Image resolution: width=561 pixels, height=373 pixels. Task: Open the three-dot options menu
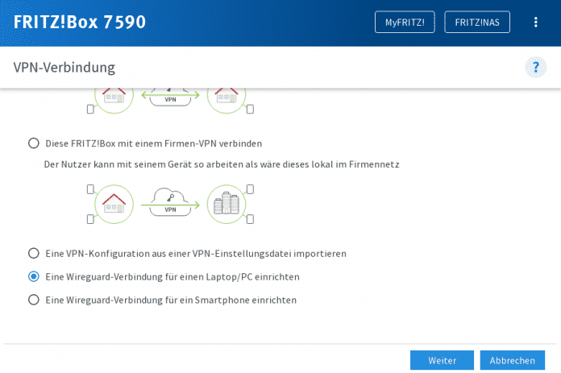(x=535, y=22)
